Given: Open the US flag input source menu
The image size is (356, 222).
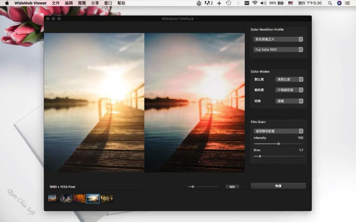Looking at the screenshot, I should click(291, 3).
